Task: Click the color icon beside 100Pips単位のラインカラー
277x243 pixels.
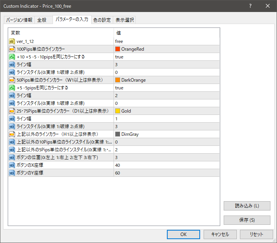Action: [12, 49]
